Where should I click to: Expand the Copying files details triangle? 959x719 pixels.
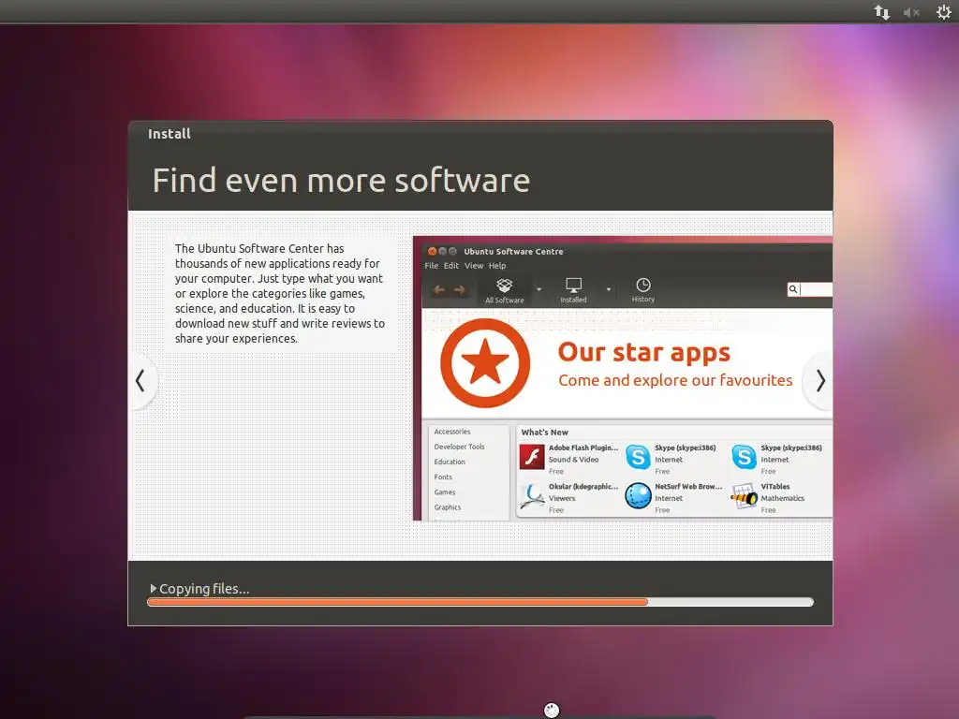pos(153,588)
